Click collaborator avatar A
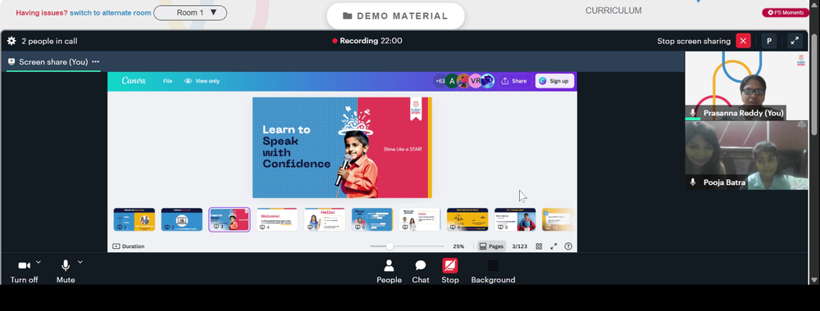Viewport: 820px width, 311px height. coord(452,81)
